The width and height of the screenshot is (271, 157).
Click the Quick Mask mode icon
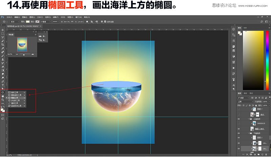coord(3,115)
